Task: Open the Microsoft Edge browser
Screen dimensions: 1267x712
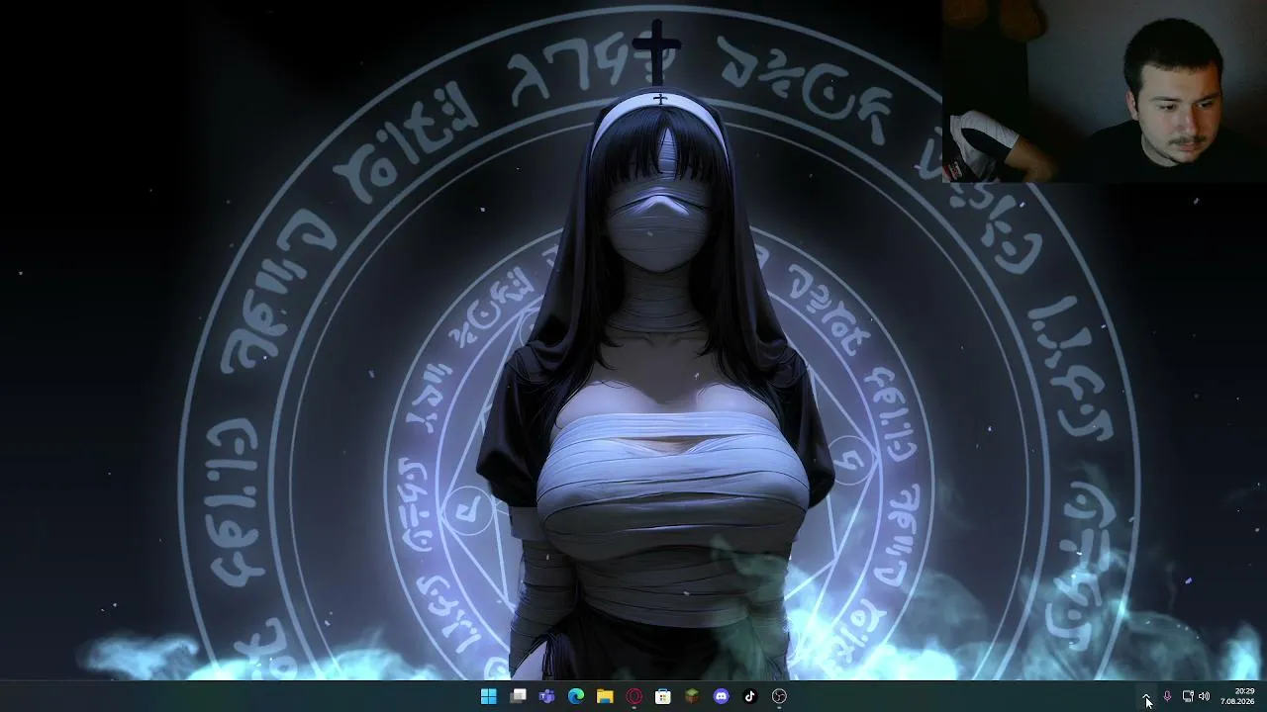Action: tap(576, 696)
